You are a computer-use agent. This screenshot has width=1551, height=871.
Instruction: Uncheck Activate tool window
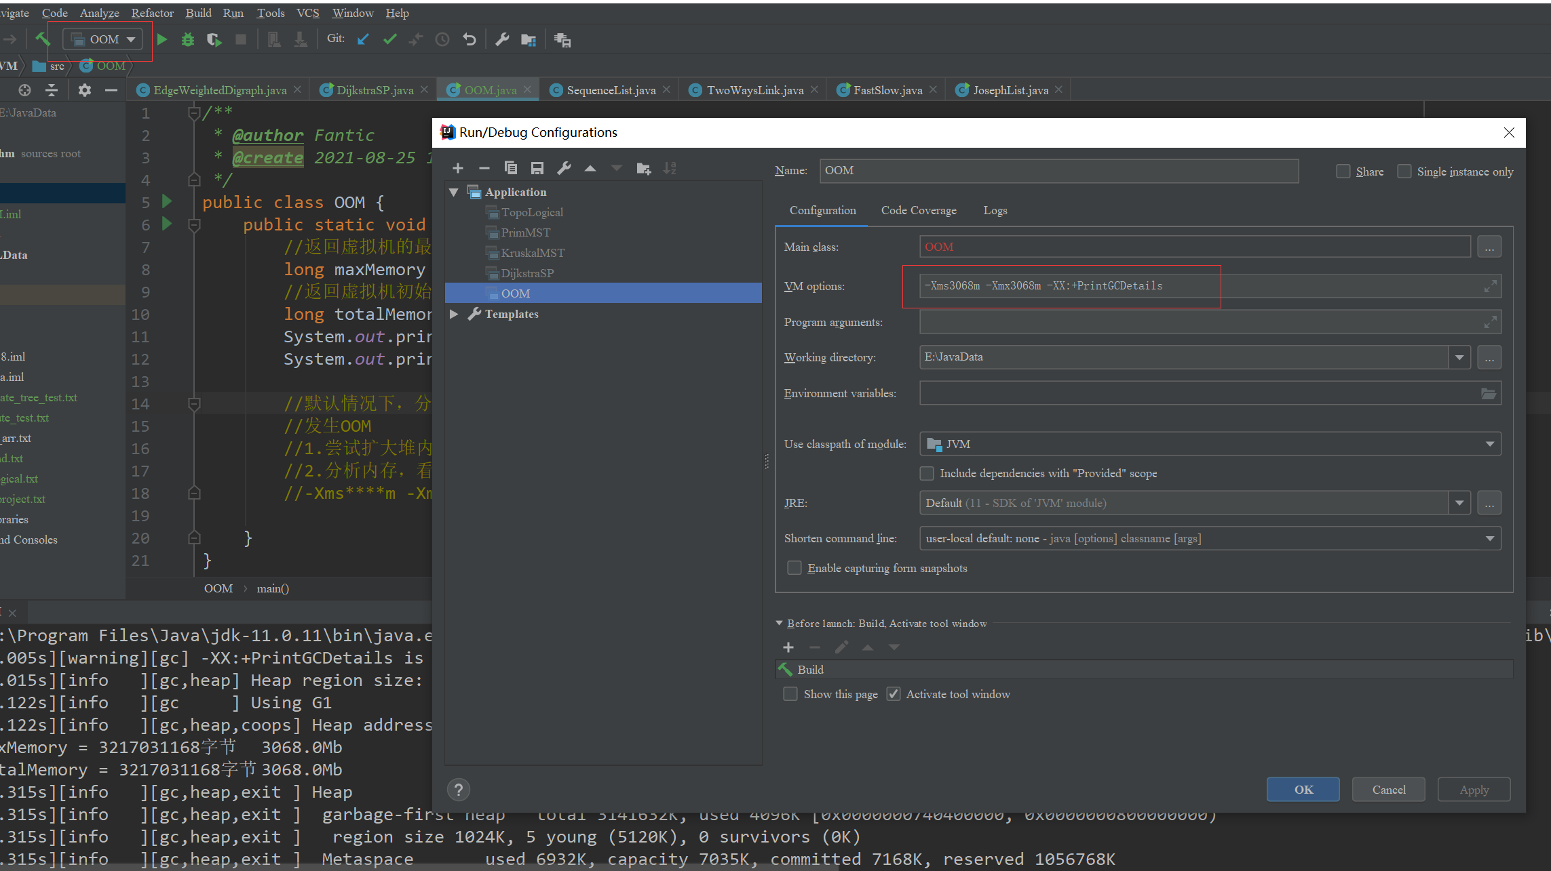894,694
